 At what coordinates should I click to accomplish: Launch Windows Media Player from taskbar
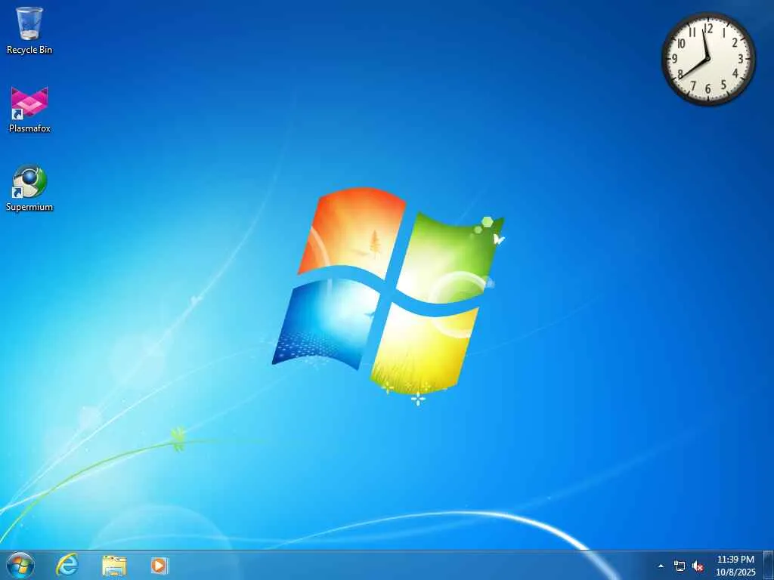(159, 566)
